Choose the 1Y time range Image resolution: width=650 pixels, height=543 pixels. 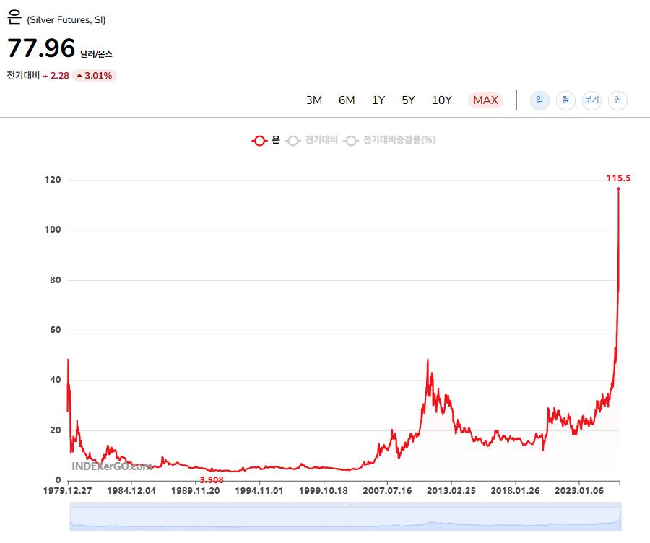378,100
